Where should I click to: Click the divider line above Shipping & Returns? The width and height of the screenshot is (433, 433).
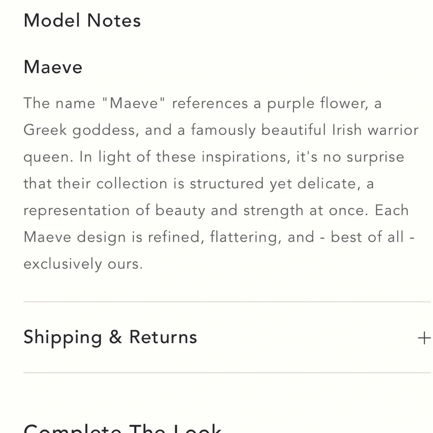(x=227, y=302)
